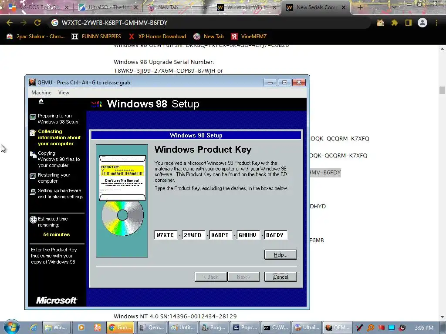Viewport: 446px width, 334px height.
Task: Switch to the WinWorld Windows tab
Action: (x=247, y=7)
